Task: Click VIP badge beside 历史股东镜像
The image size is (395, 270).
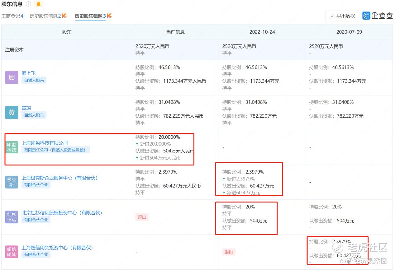Action: point(109,16)
